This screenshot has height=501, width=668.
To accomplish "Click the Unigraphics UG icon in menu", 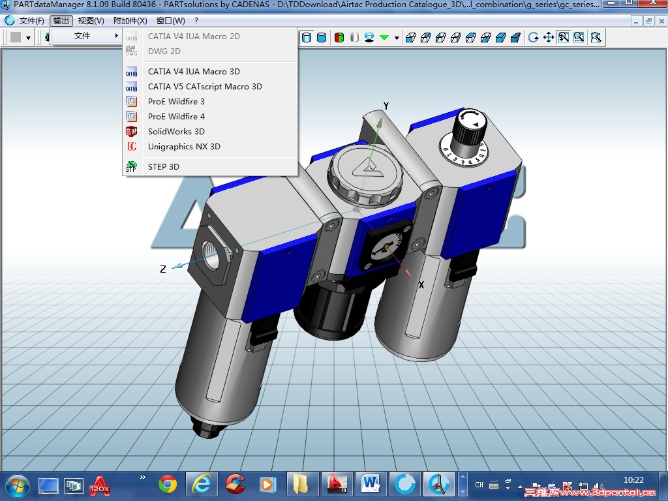I will [x=132, y=146].
